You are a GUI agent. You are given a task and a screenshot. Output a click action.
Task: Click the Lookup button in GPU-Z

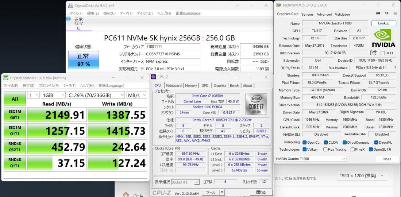[x=383, y=23]
